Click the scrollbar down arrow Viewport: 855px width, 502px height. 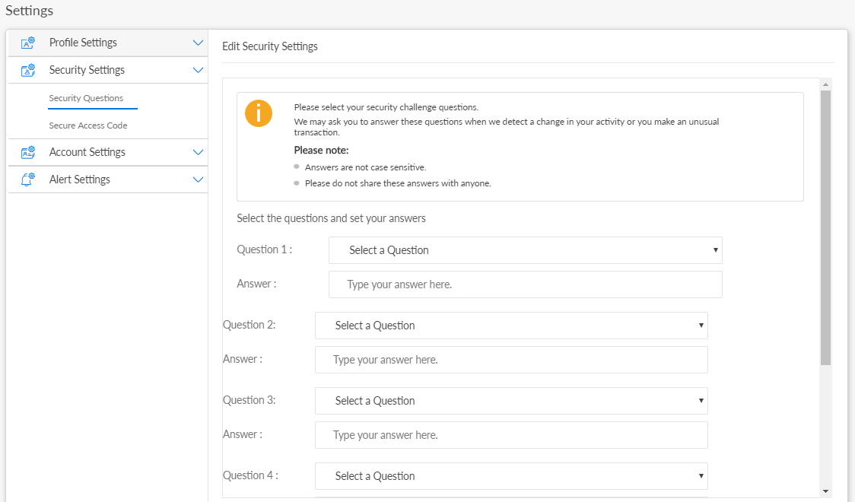point(826,491)
